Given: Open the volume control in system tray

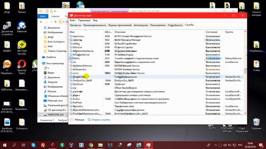Looking at the screenshot, I should point(225,145).
